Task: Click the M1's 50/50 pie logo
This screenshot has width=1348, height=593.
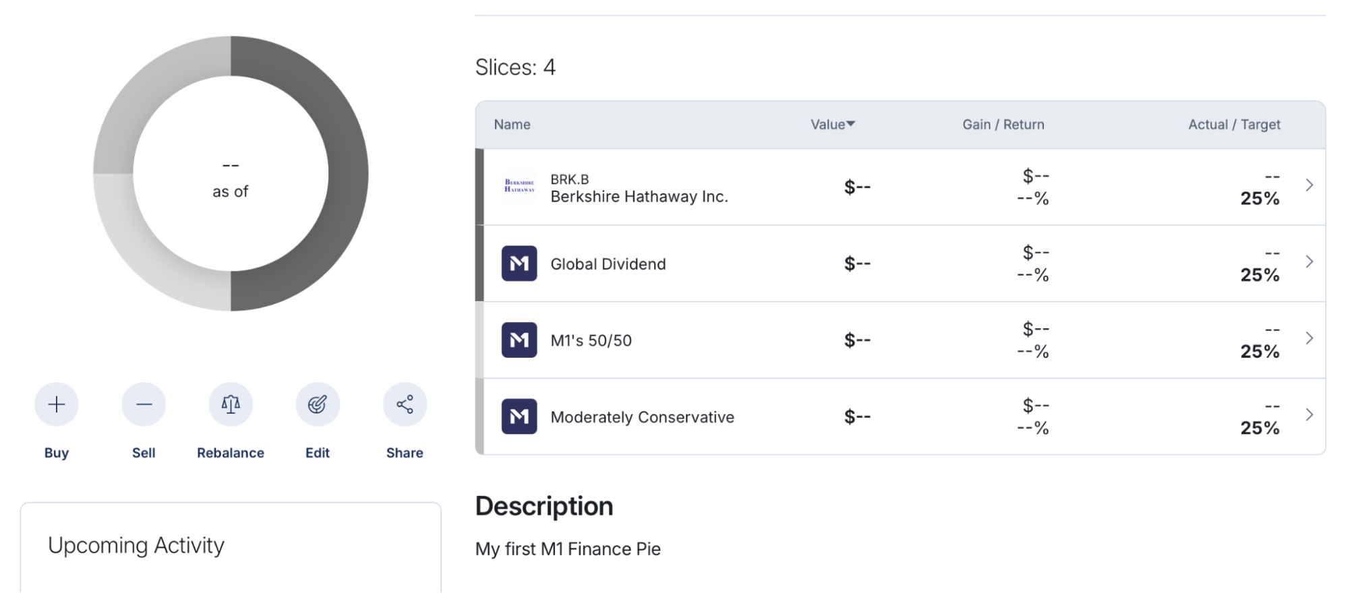Action: click(x=519, y=340)
